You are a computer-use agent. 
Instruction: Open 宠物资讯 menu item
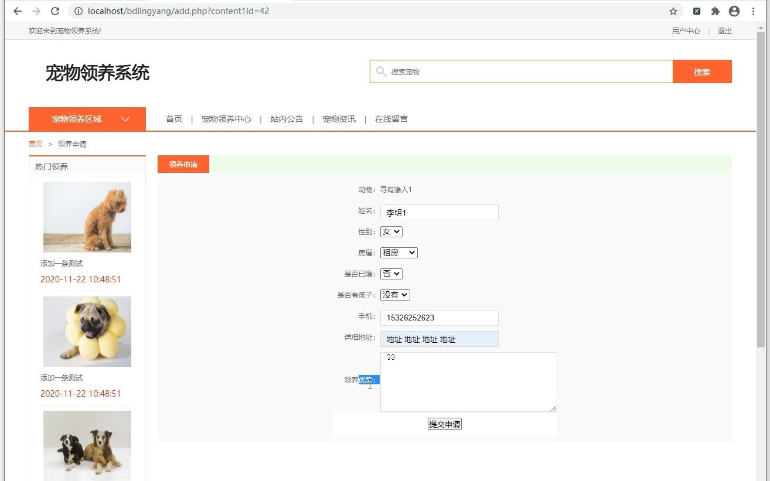pos(339,119)
